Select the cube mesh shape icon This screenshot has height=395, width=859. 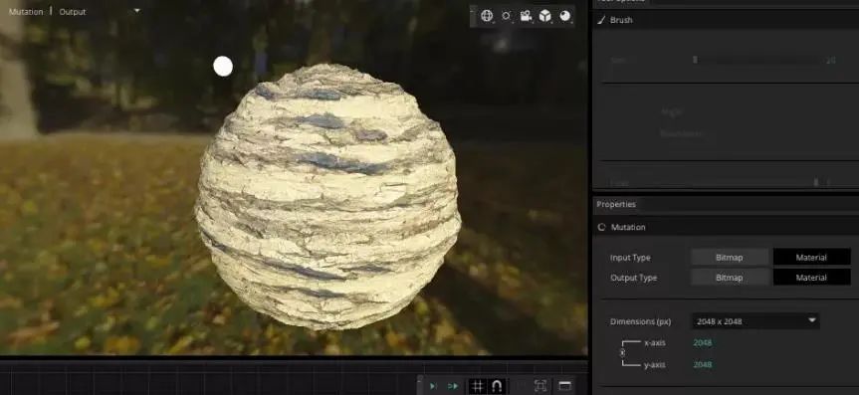[545, 16]
